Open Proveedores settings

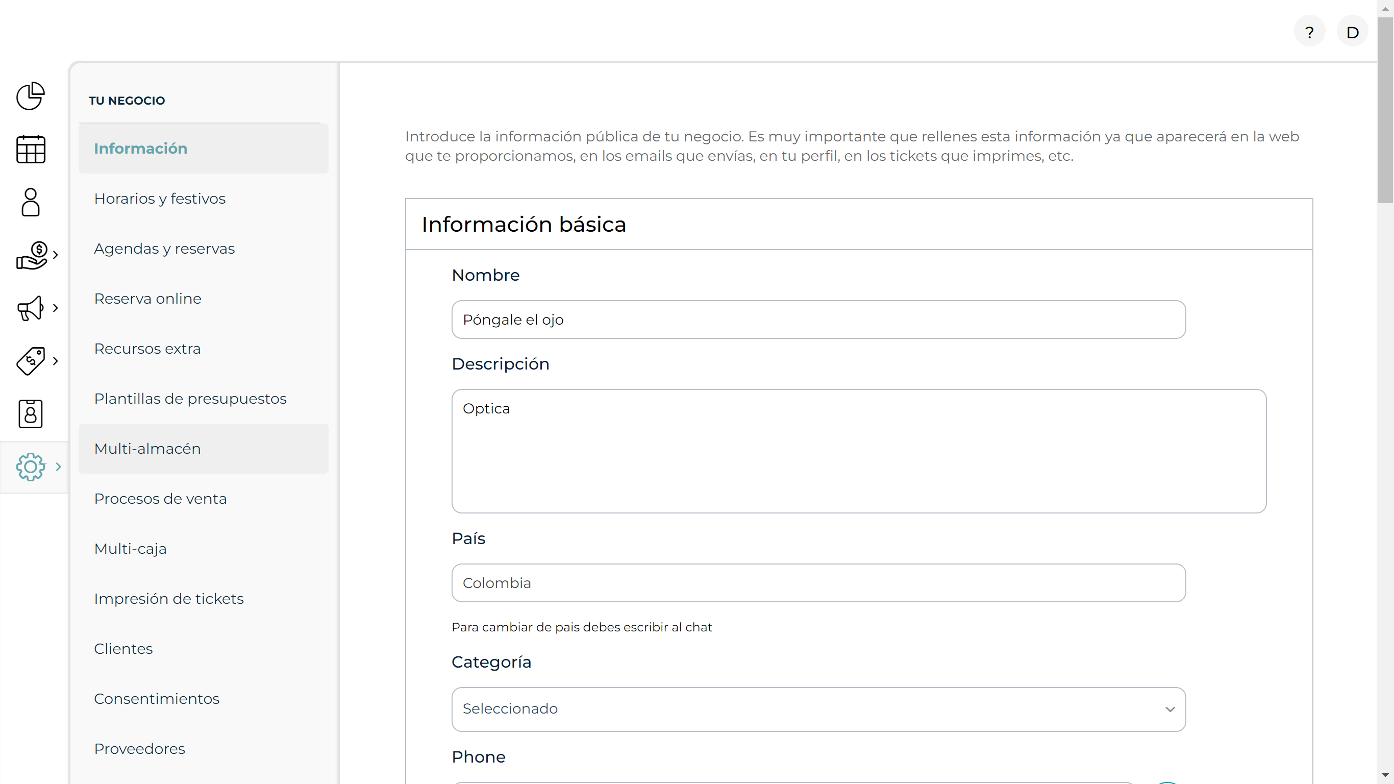click(x=204, y=749)
